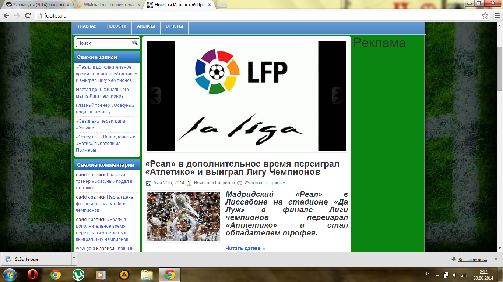This screenshot has width=503, height=282.
Task: Open the downloaded SLSurfer.exe file
Action: [36, 259]
